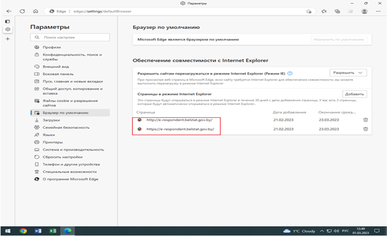This screenshot has height=236, width=388.
Task: Open the user profile avatar icon
Action: coord(364,11)
